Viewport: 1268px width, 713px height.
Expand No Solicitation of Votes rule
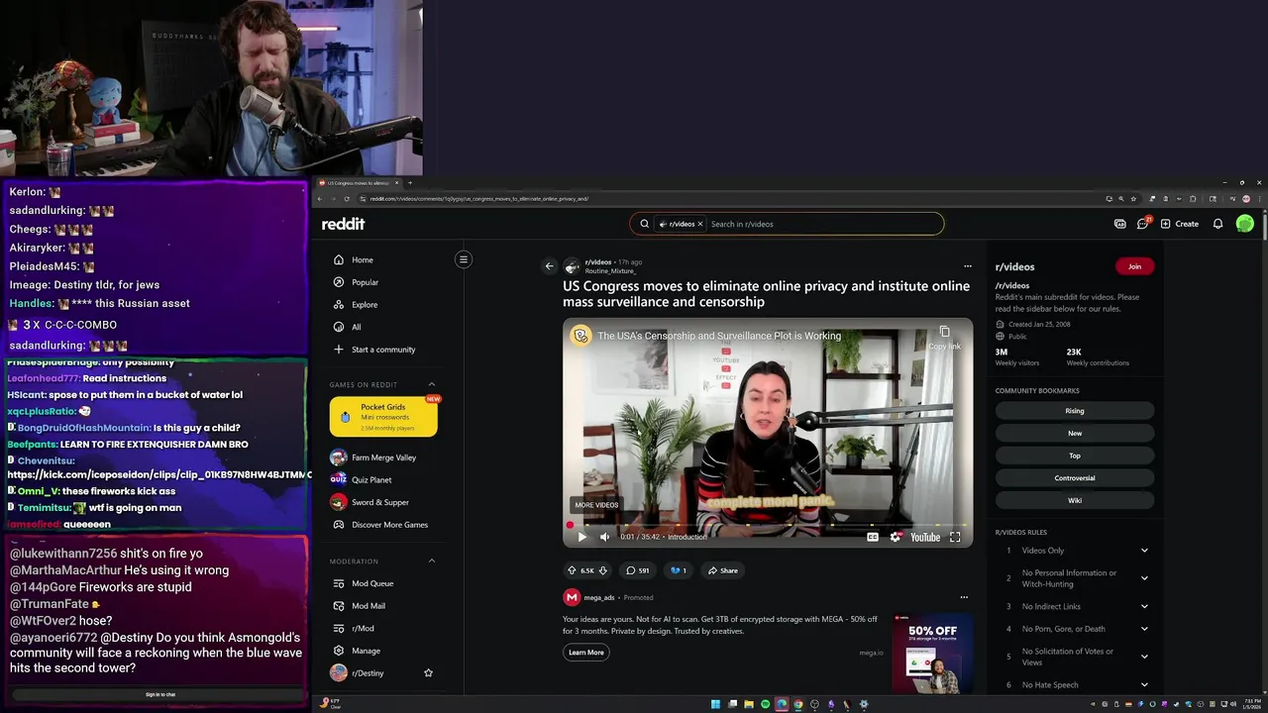1144,657
